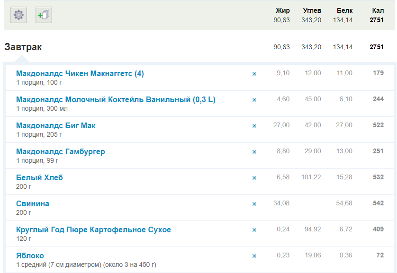Select the 522 calories for Биг Мак

[378, 125]
